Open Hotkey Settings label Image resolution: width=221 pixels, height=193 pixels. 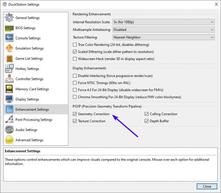coord(27,69)
